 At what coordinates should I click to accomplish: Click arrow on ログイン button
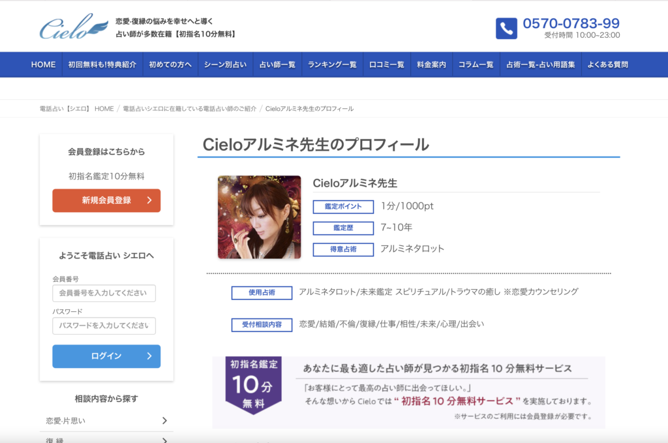149,356
